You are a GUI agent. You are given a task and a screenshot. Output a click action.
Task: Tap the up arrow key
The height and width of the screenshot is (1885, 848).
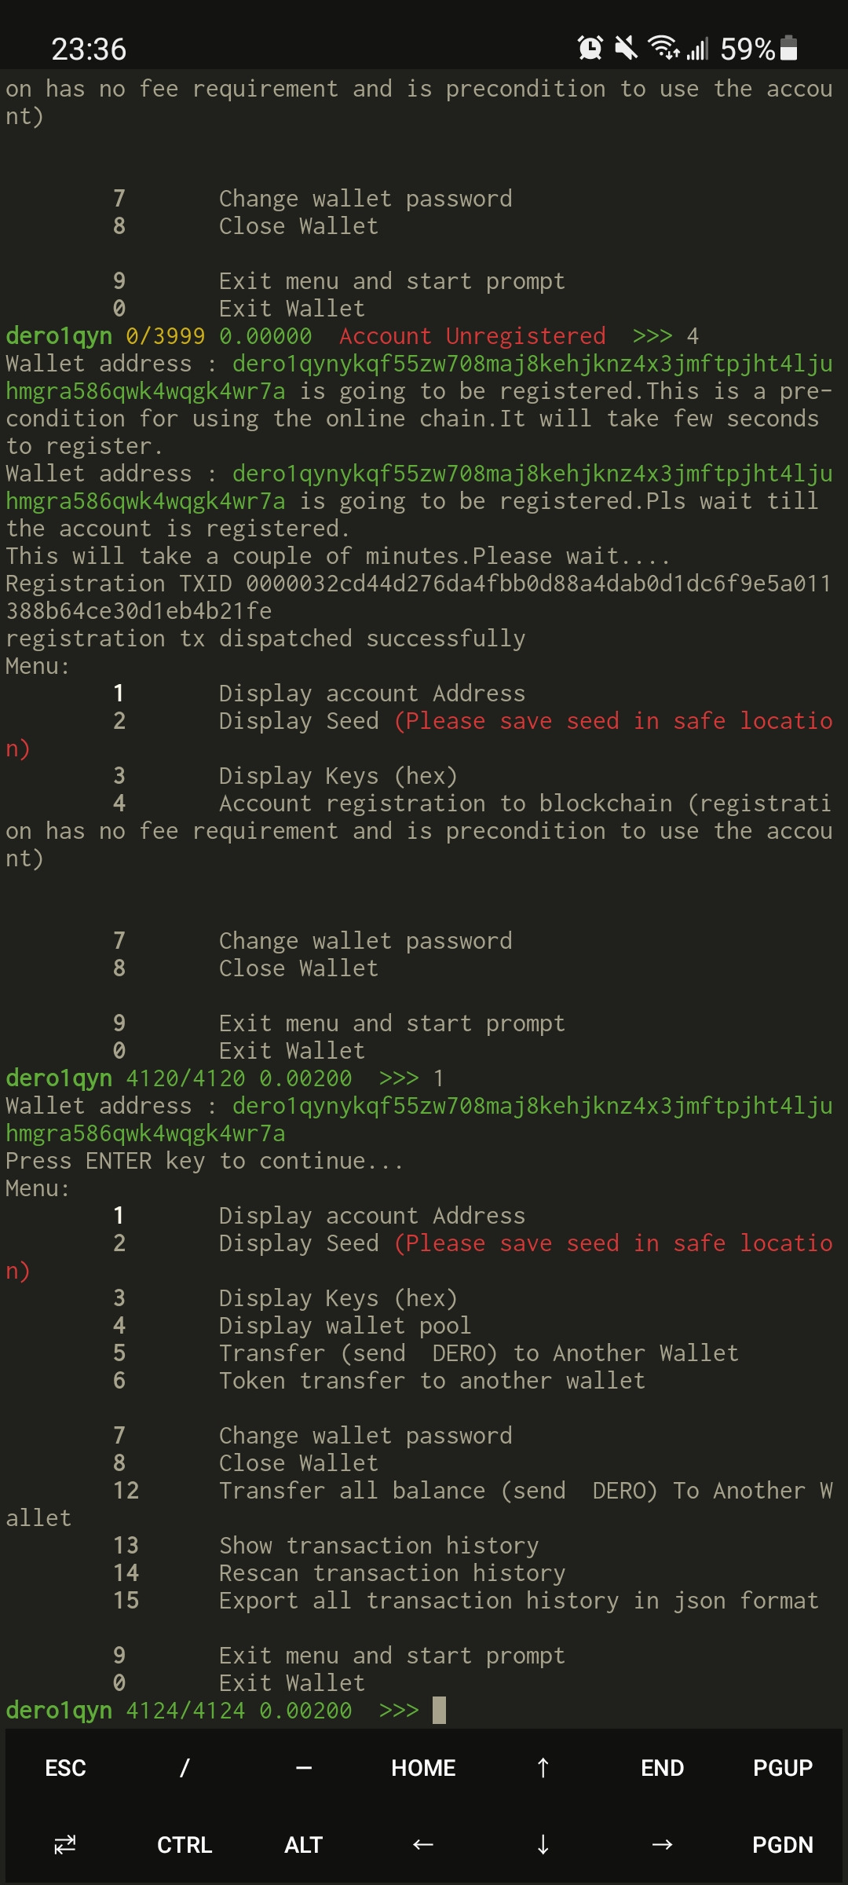point(543,1768)
